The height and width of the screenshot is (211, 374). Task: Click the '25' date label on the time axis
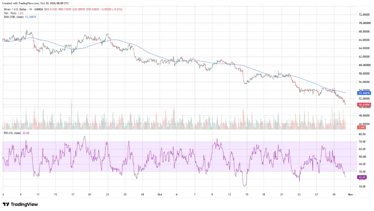tap(125, 195)
